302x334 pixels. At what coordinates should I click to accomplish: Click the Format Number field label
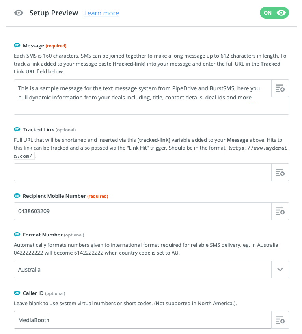42,235
